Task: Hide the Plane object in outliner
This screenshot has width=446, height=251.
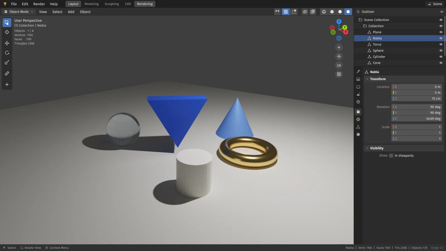Action: [x=441, y=32]
